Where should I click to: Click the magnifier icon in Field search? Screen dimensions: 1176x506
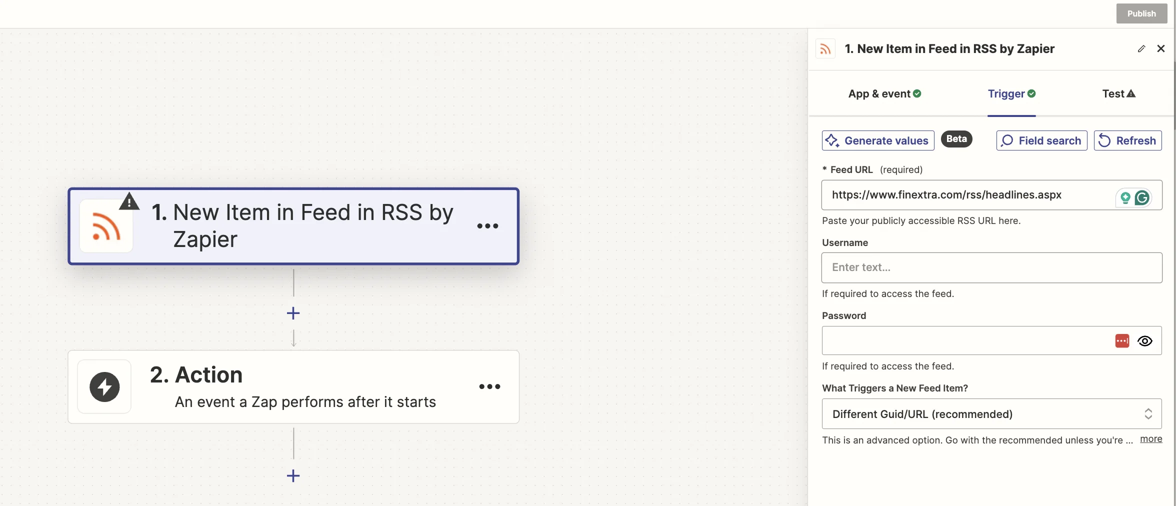1007,140
